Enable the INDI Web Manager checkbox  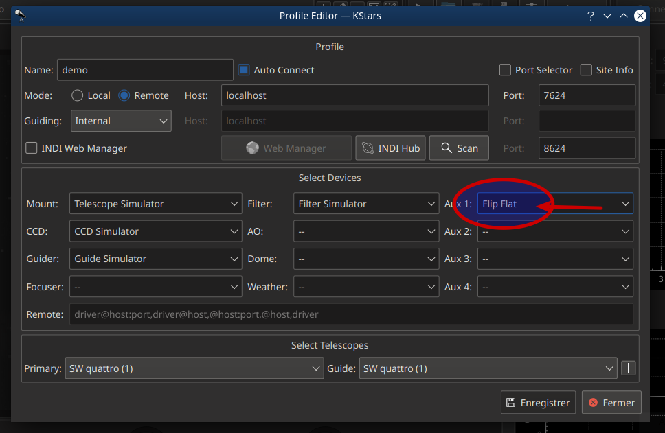pos(32,148)
